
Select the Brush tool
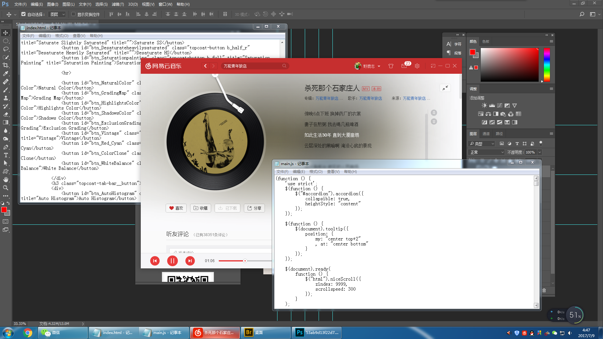click(x=6, y=90)
